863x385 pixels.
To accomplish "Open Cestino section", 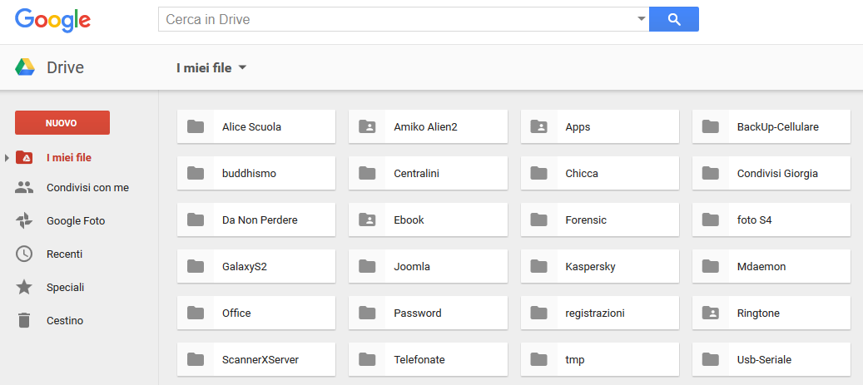I will [x=65, y=321].
